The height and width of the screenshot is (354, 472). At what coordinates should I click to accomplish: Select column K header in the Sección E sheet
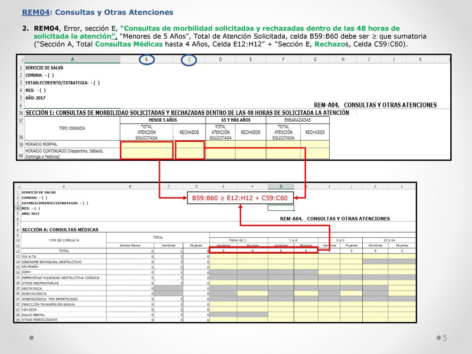420,59
